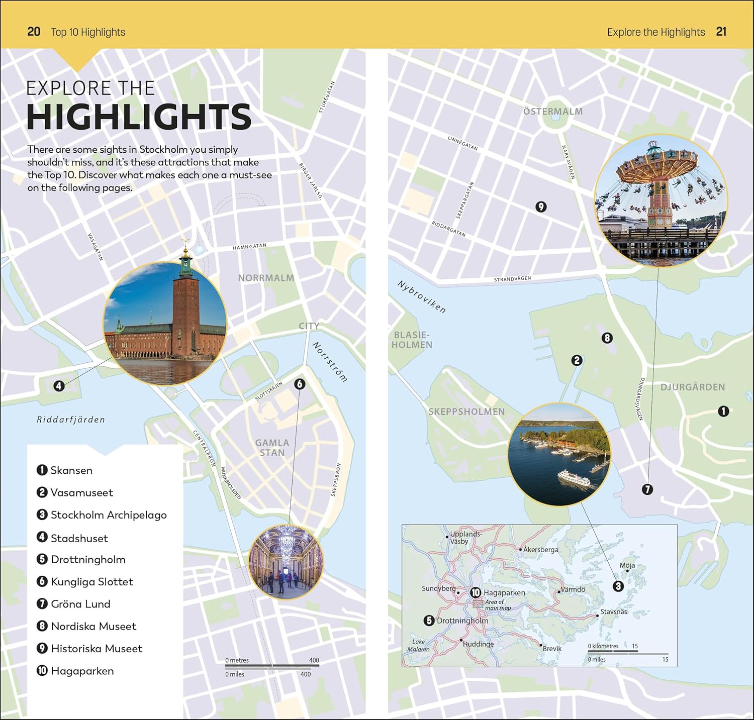Select marker 6 on the map near Slottskajen

pos(300,384)
